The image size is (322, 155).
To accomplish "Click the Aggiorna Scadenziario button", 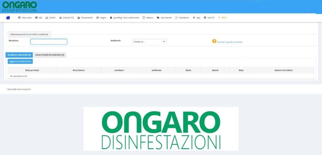I will click(20, 61).
